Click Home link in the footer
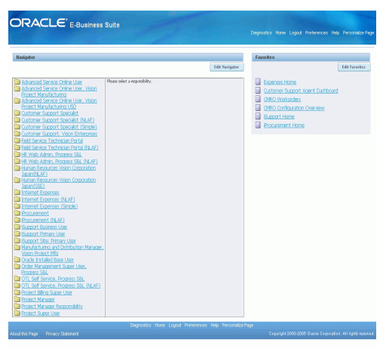Screen dimensions: 386x349 (160, 326)
